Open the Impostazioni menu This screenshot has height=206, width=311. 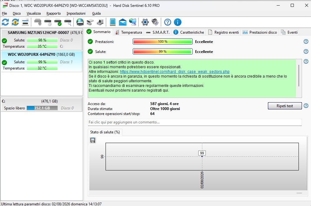(76, 13)
